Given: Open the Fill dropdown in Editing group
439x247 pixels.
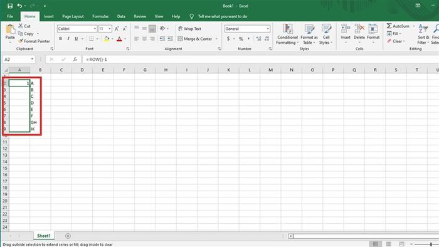Looking at the screenshot, I should tap(394, 34).
